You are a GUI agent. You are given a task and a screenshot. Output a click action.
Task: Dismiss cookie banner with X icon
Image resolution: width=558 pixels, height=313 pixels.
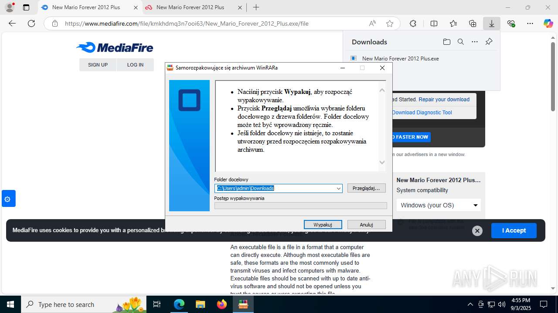click(477, 231)
